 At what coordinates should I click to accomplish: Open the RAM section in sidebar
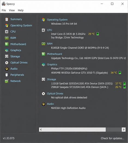click(x=13, y=38)
